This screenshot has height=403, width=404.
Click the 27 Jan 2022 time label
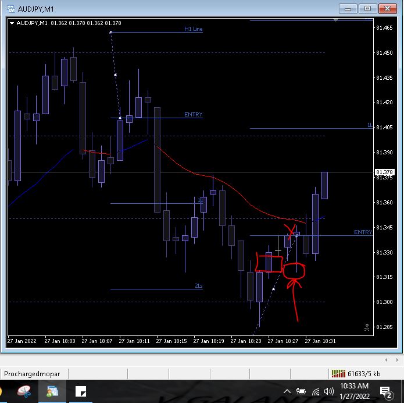point(22,341)
